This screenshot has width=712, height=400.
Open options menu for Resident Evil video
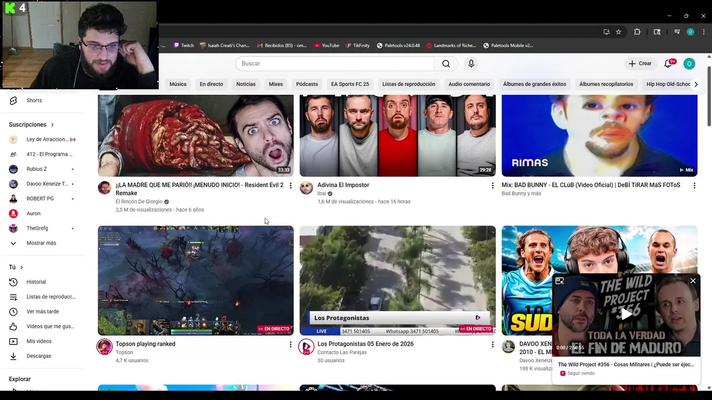290,186
